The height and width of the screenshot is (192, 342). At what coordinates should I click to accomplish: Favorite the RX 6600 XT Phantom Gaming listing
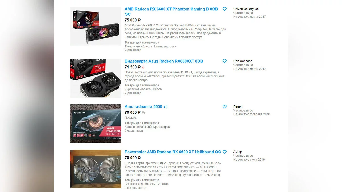[225, 9]
